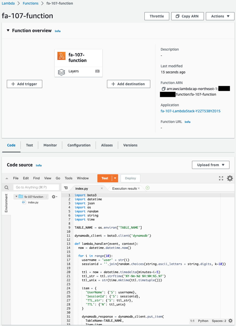Open the Test button dropdown arrow

click(115, 178)
